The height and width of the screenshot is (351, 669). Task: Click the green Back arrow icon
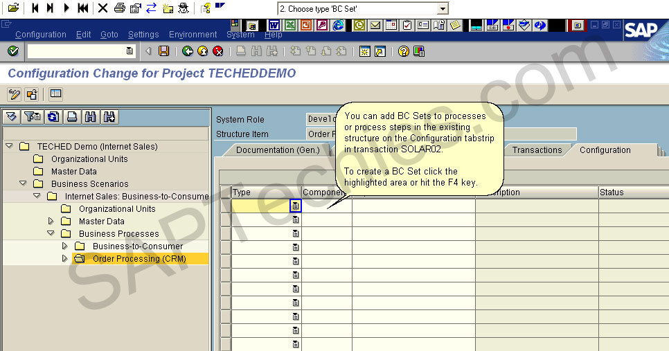187,51
